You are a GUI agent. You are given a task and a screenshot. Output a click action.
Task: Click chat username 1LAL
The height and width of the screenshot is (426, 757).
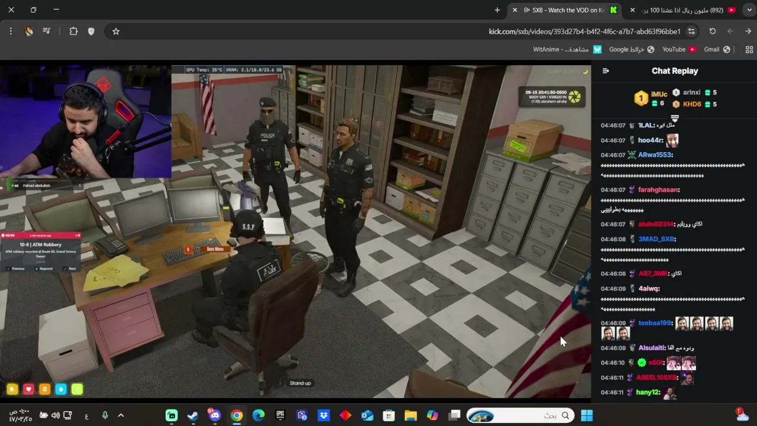[645, 125]
